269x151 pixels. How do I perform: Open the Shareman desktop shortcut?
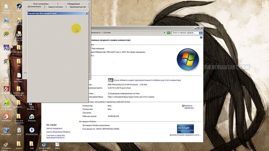tap(32, 117)
